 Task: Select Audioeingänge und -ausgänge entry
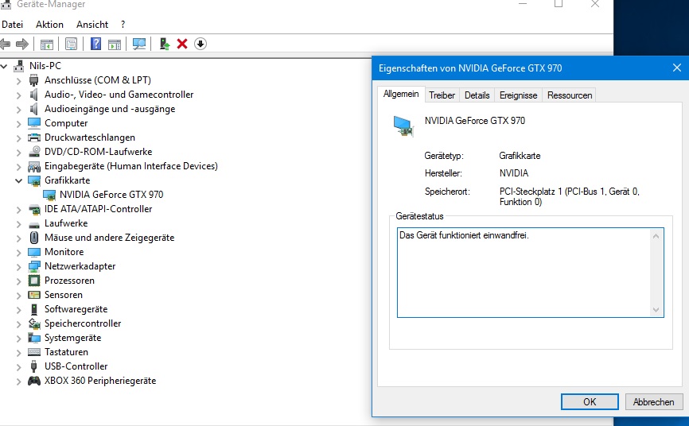[x=110, y=109]
